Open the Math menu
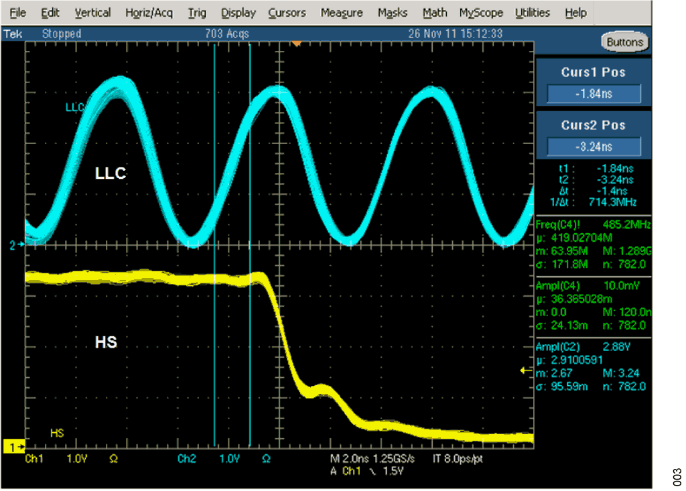This screenshot has width=686, height=491. pos(435,13)
